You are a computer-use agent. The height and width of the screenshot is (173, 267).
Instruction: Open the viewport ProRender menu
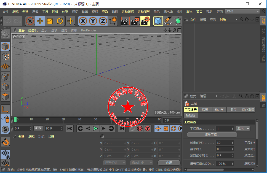pyautogui.click(x=89, y=30)
